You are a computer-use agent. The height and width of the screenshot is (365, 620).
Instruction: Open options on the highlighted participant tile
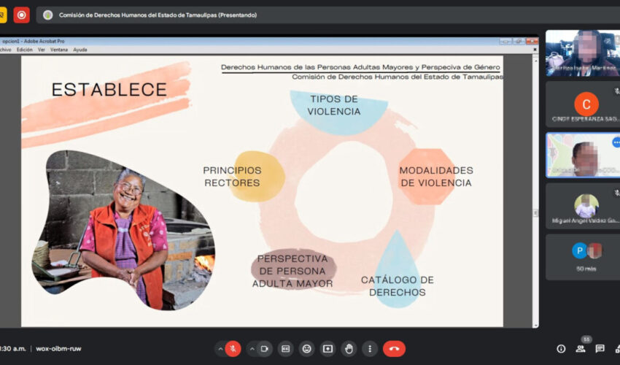616,142
